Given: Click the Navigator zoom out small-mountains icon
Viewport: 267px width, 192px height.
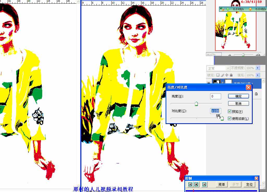Looking at the screenshot, I should 229,55.
